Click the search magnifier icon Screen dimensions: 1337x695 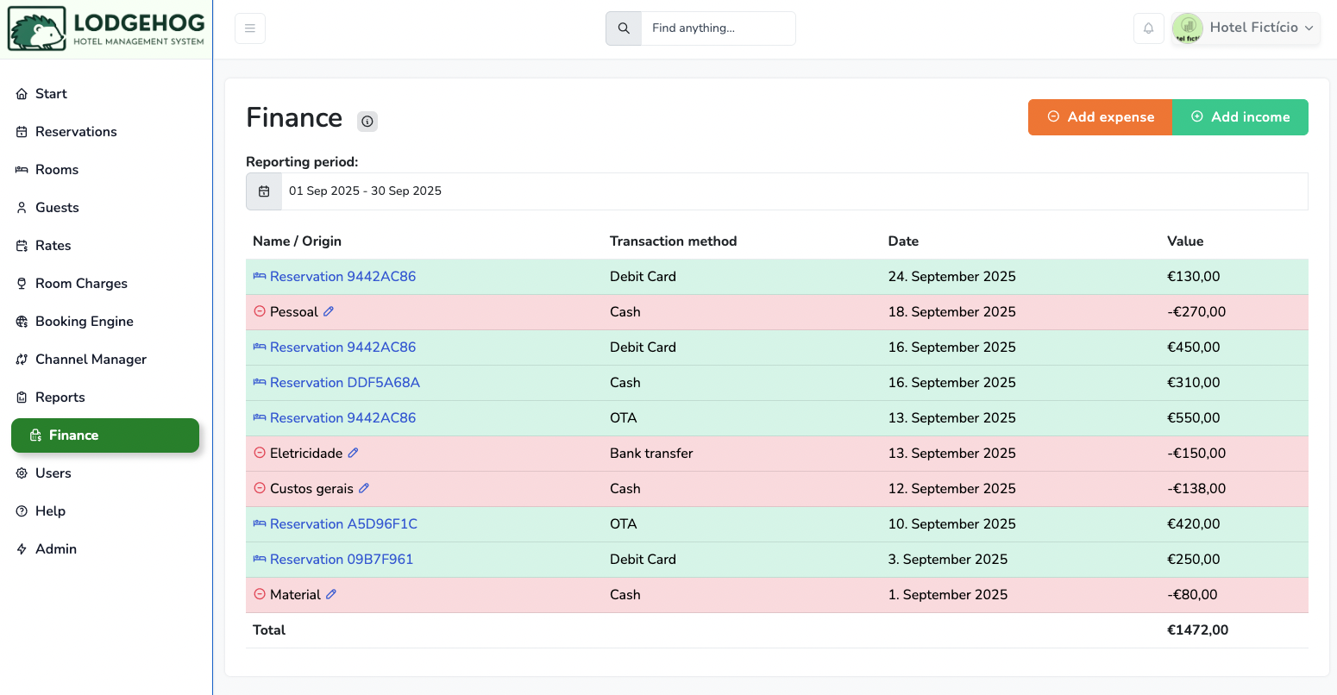click(624, 28)
